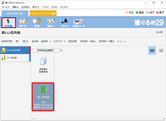The height and width of the screenshot is (121, 166).
Task: Open the 印刷・メール print and mail icon
Action: coord(79,22)
